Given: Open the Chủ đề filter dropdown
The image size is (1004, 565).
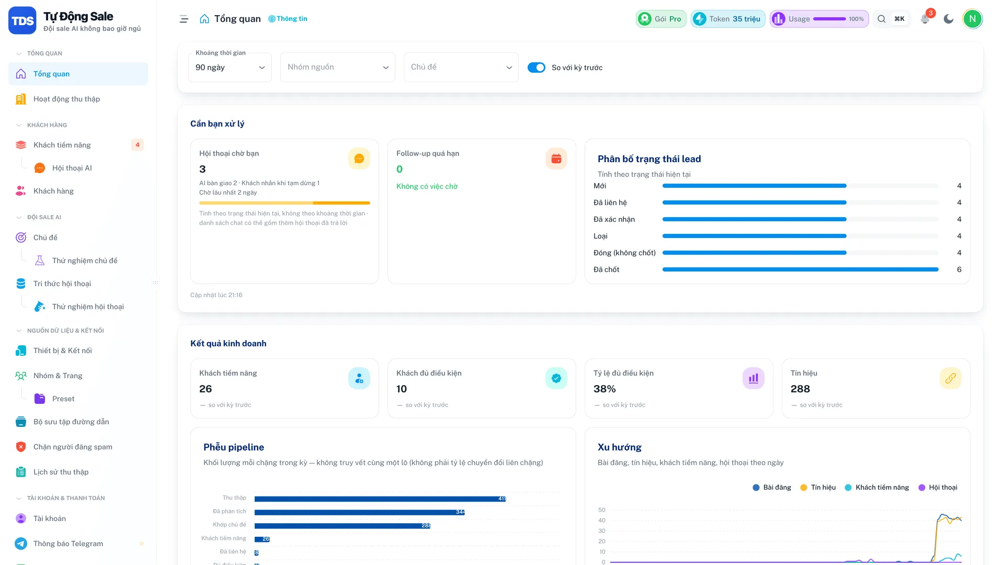Looking at the screenshot, I should click(461, 67).
